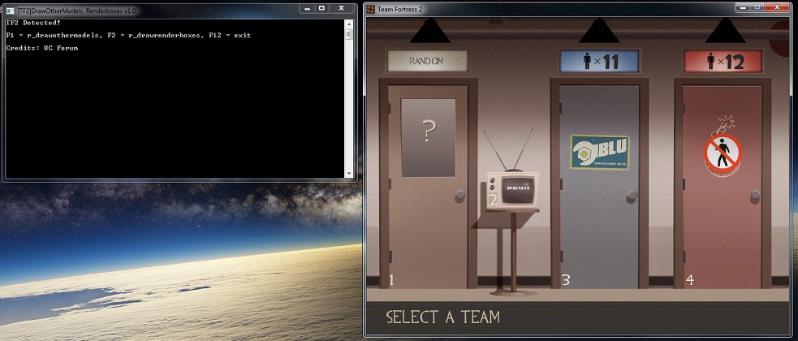Click the red door knob
The image size is (798, 341).
point(755,194)
